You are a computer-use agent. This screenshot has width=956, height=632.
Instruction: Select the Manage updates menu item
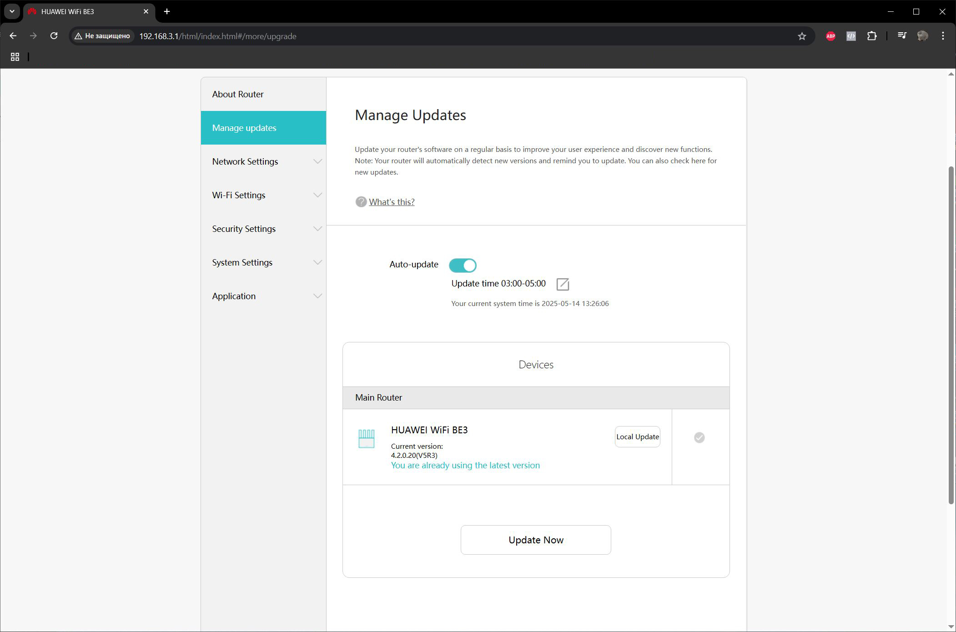click(264, 128)
